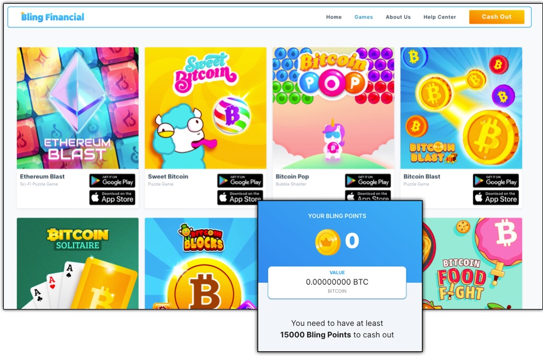Viewport: 543px width, 356px height.
Task: Open the Bitcoin Pop Google Play badge
Action: pyautogui.click(x=368, y=180)
